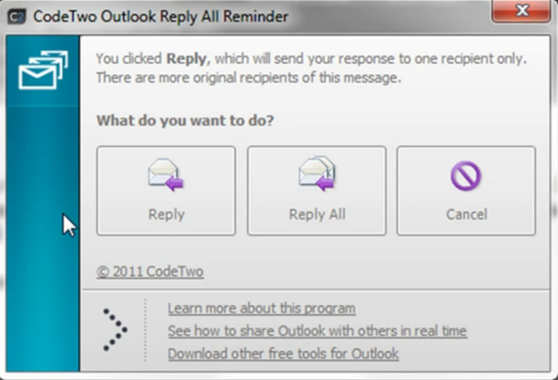Click the double envelope Reply All icon
This screenshot has width=558, height=380.
point(317,174)
